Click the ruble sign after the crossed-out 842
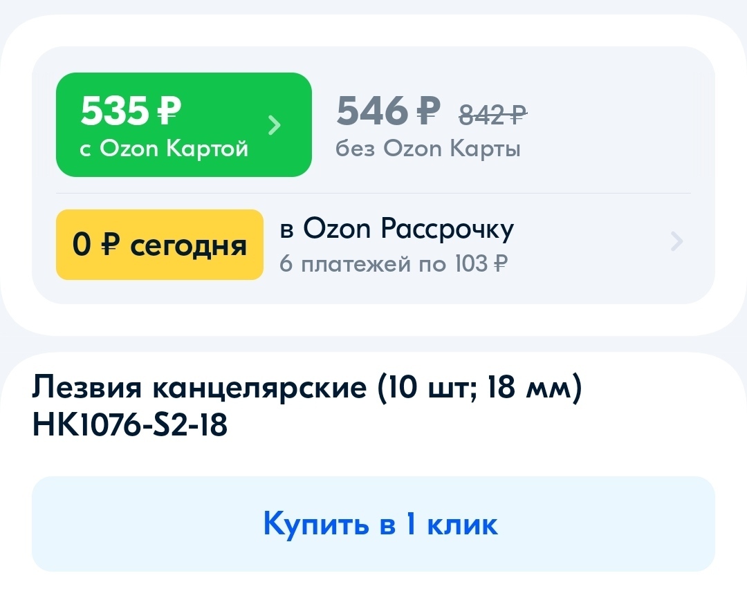 (x=517, y=115)
